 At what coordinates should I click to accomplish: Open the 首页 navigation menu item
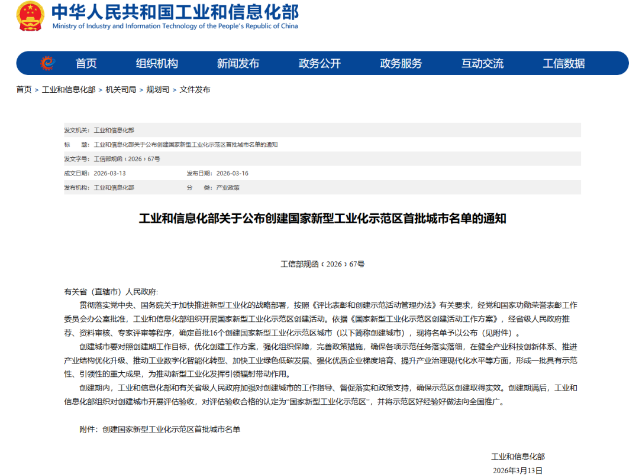click(x=86, y=63)
